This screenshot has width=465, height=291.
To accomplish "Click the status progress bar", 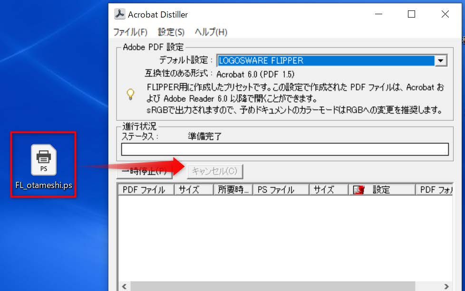I will pyautogui.click(x=285, y=149).
